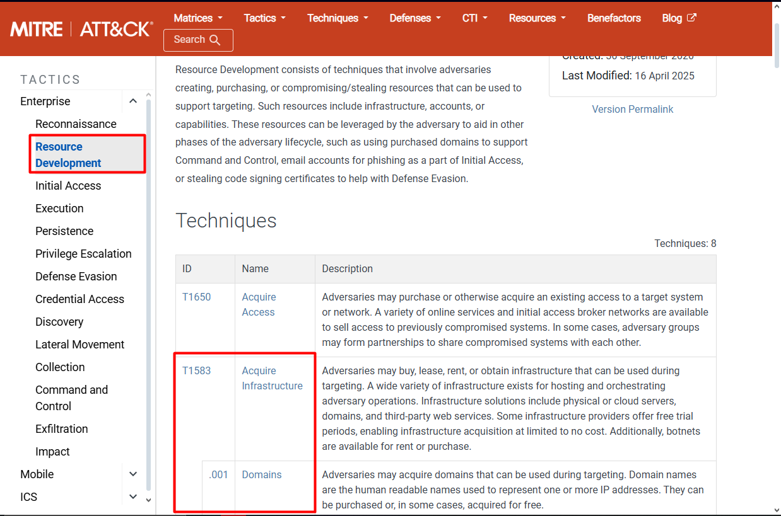Viewport: 781px width, 516px height.
Task: Select Lateral Movement in the sidebar
Action: (x=79, y=345)
